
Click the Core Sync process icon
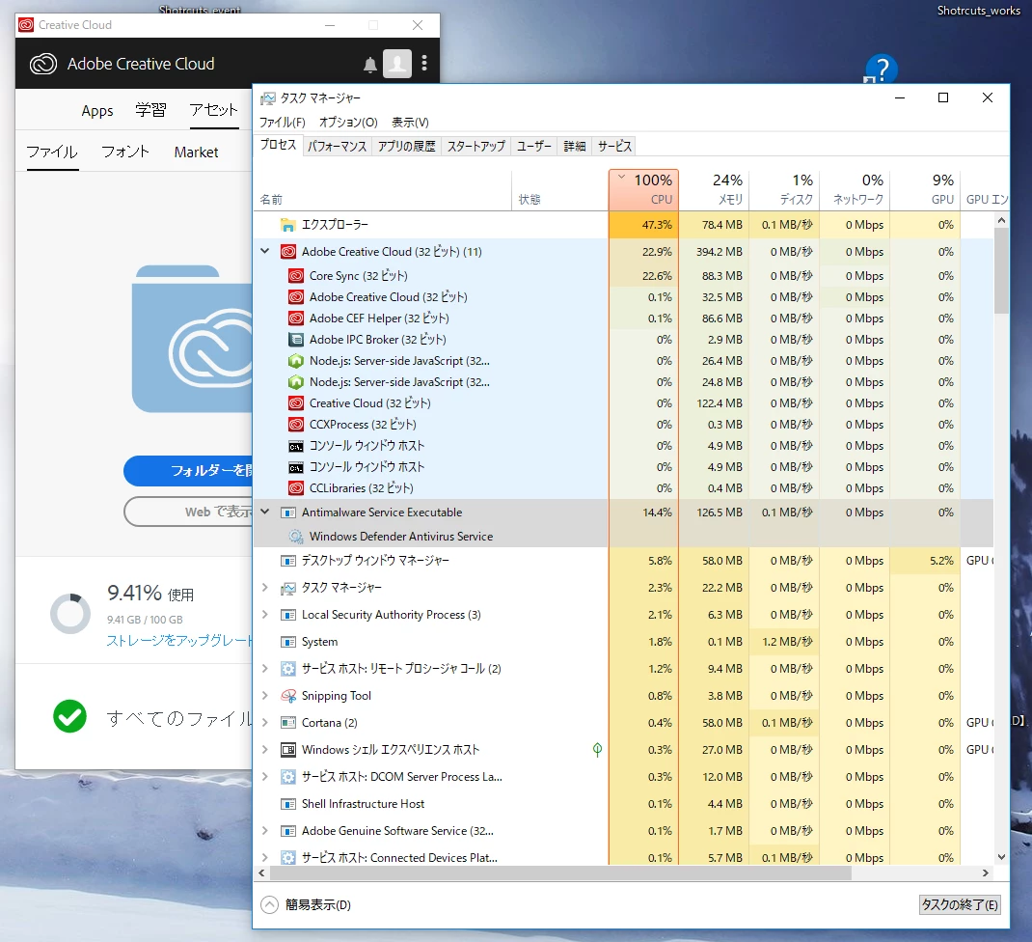(x=296, y=276)
